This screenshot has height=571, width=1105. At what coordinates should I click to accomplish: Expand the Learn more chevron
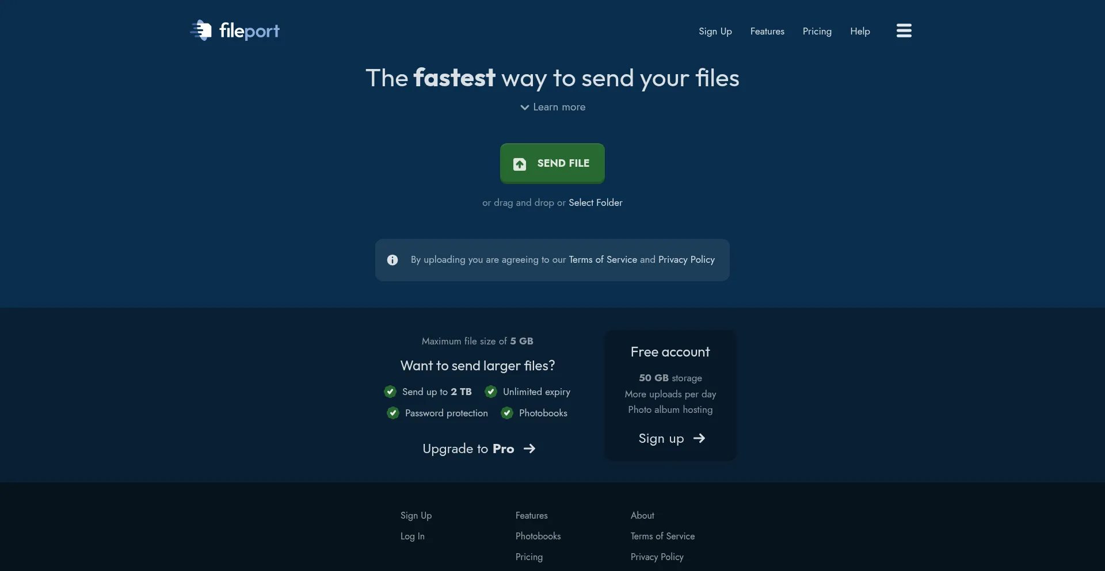[x=525, y=107]
